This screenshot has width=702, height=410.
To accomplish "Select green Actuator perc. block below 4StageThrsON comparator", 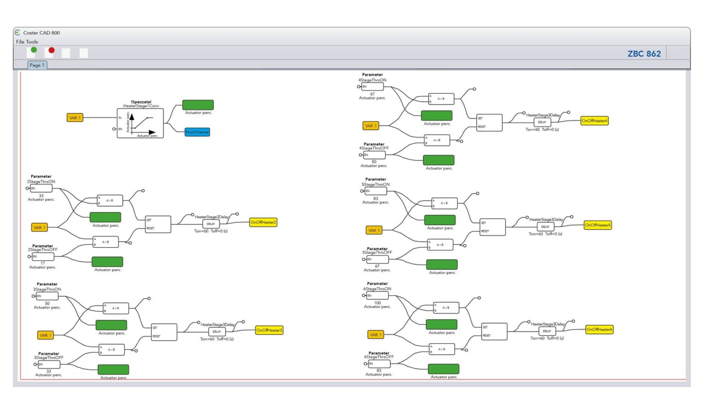I will click(x=436, y=116).
